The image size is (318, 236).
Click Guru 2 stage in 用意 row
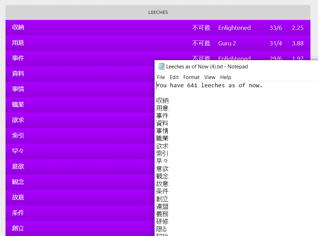click(x=227, y=43)
